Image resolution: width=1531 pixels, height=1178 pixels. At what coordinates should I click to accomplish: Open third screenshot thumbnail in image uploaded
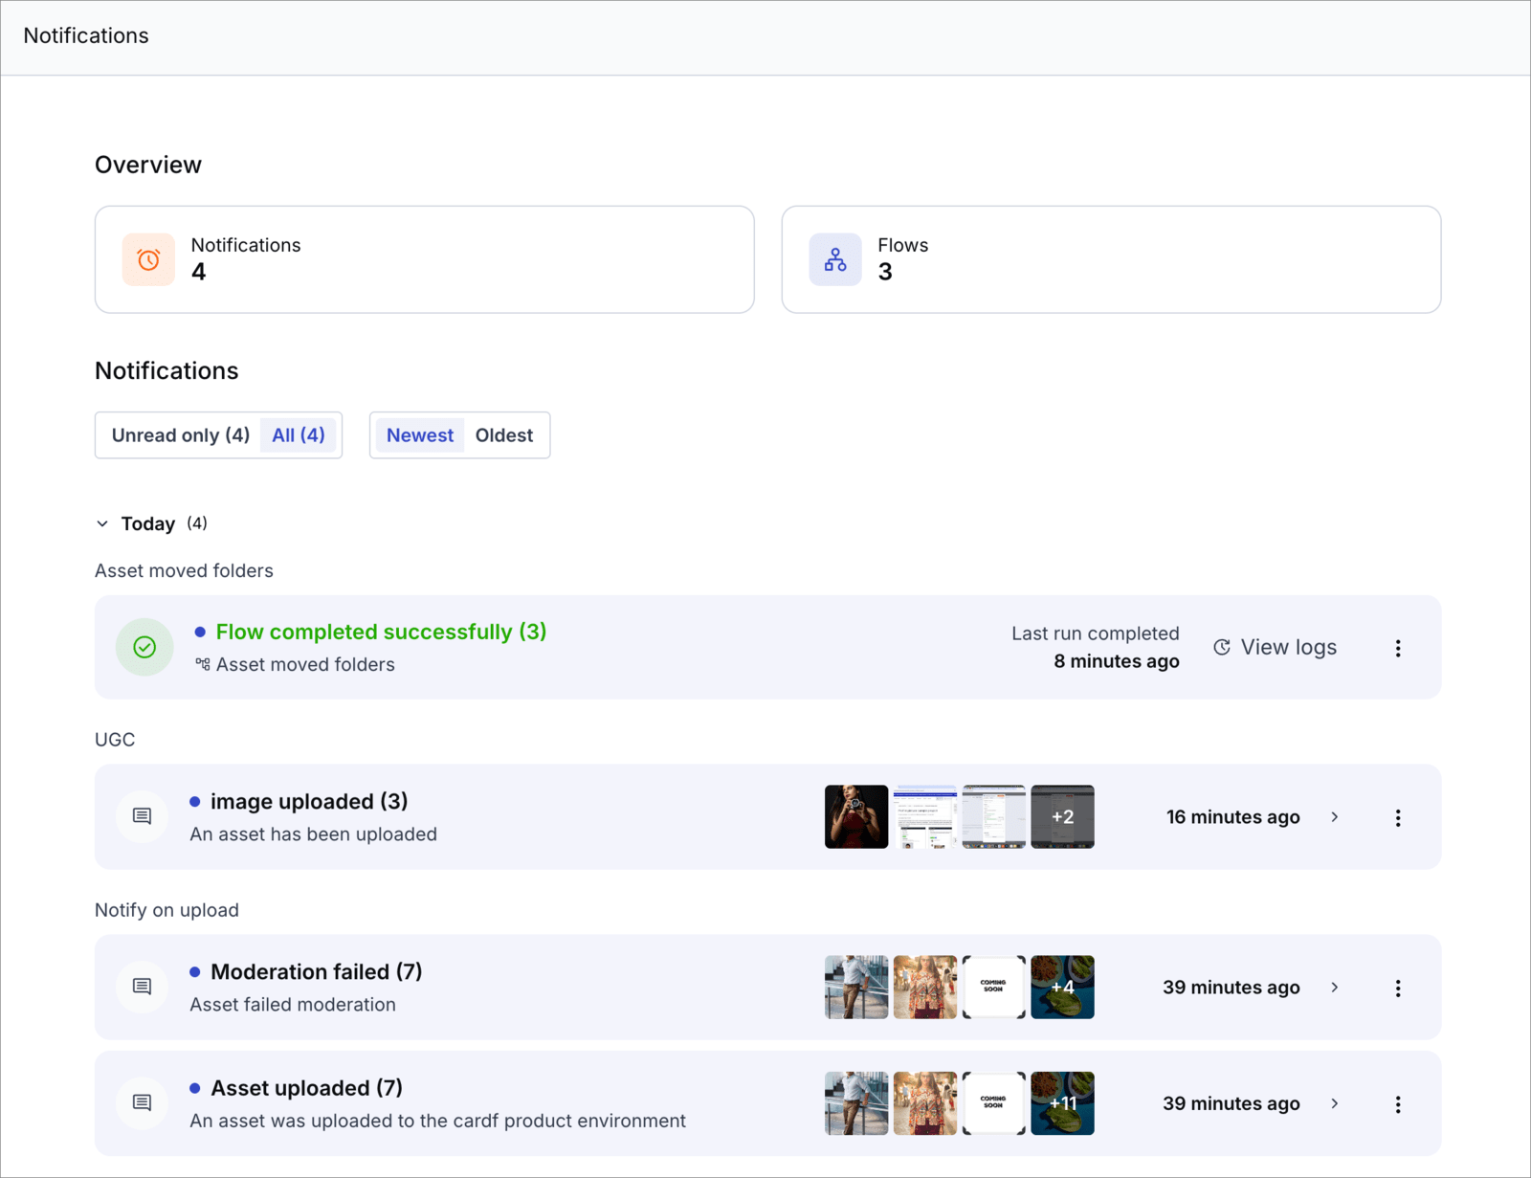tap(994, 817)
